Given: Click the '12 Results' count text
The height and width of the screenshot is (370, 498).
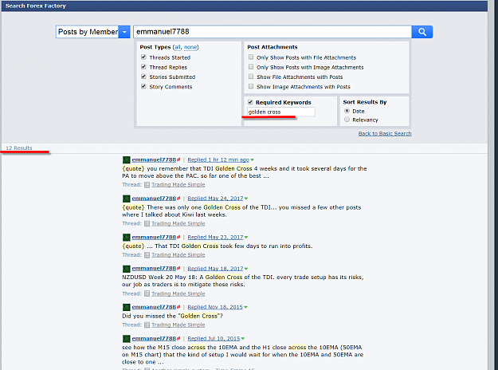Looking at the screenshot, I should pos(19,148).
